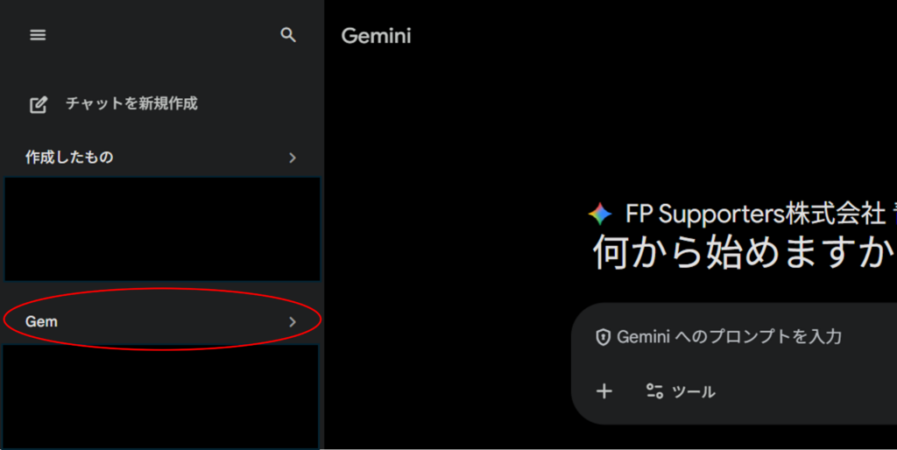Click the colorful Gemini sparkle logo
The height and width of the screenshot is (450, 897).
point(600,214)
